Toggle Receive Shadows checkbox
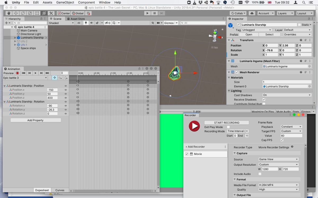The height and width of the screenshot is (198, 318). [x=264, y=100]
